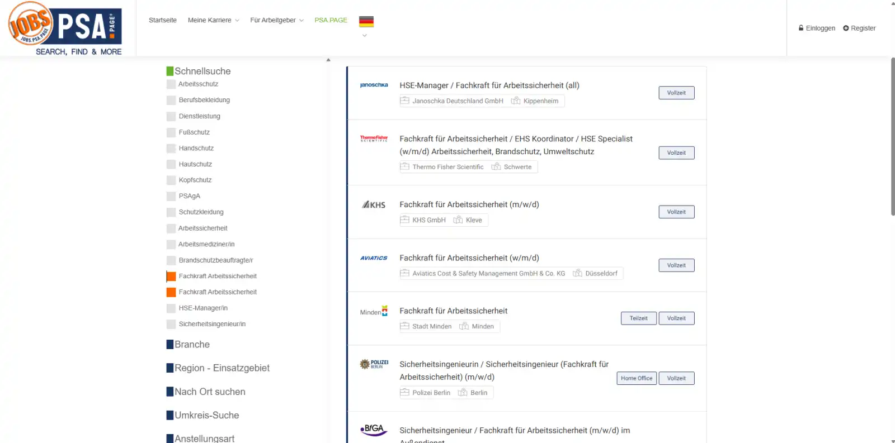
Task: Click the KHS company logo
Action: (x=374, y=205)
